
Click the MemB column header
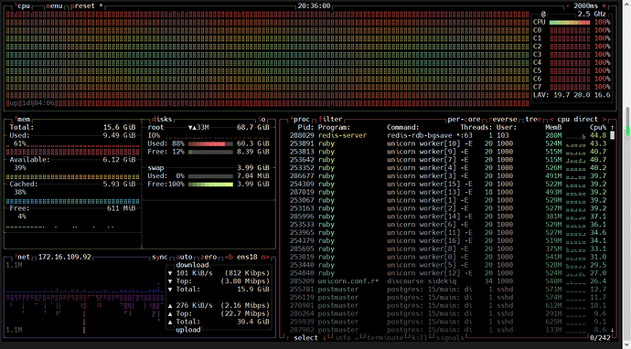coord(553,128)
